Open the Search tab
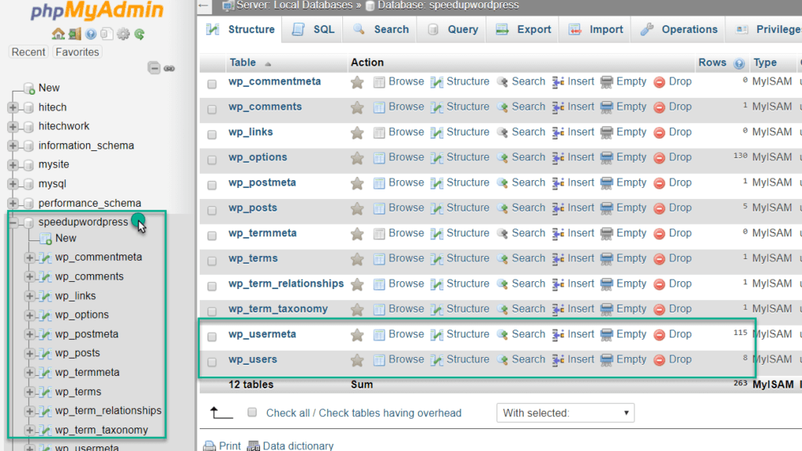 pos(381,30)
